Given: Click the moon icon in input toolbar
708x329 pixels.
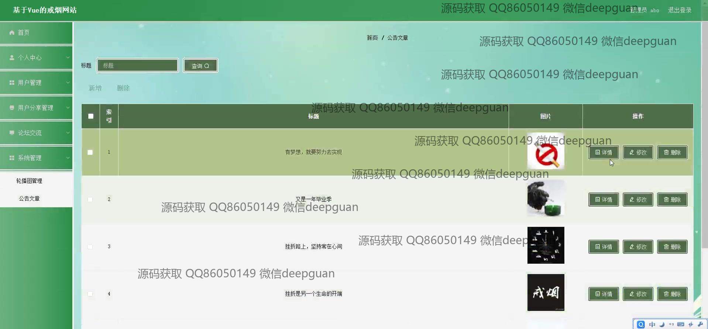Looking at the screenshot, I should [662, 325].
